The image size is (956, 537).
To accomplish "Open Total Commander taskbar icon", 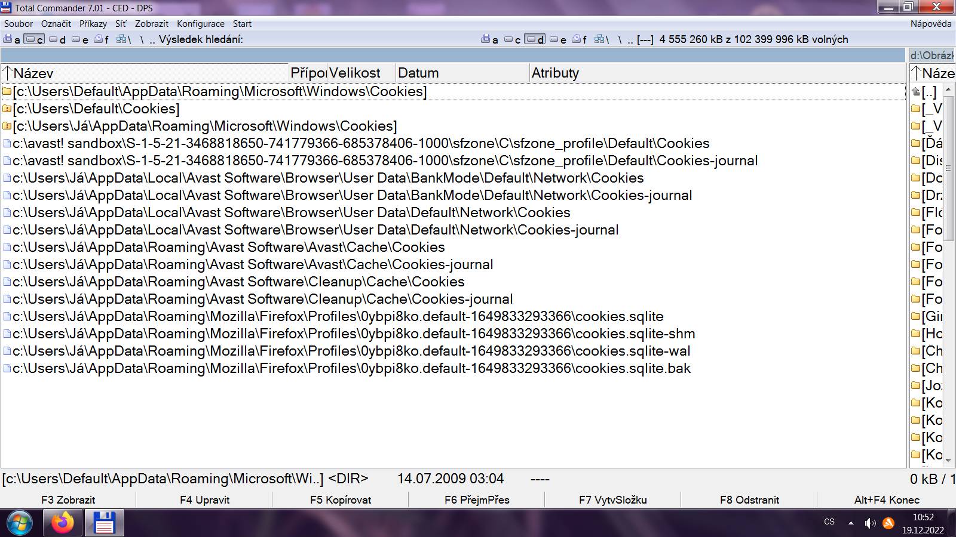I will (104, 523).
